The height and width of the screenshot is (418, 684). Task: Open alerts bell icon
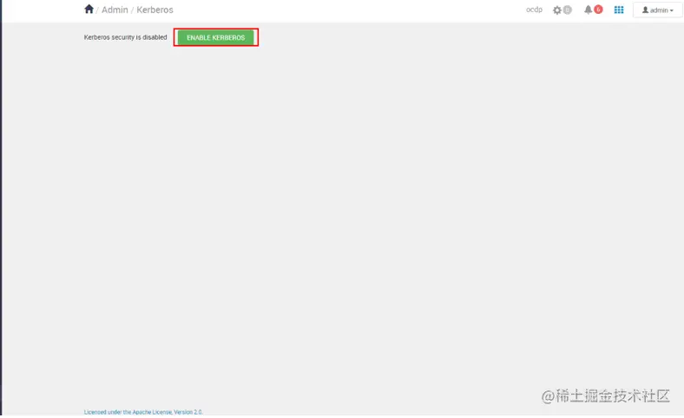click(x=588, y=10)
